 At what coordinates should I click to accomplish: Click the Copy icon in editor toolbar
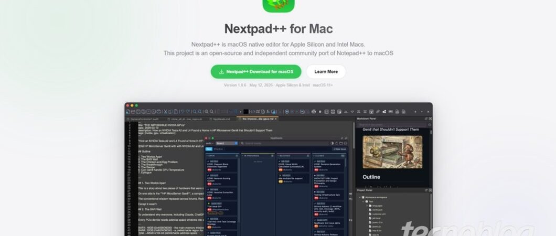point(170,112)
